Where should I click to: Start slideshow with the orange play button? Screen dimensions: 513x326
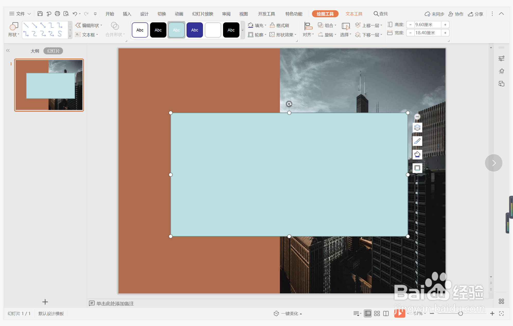pos(400,313)
